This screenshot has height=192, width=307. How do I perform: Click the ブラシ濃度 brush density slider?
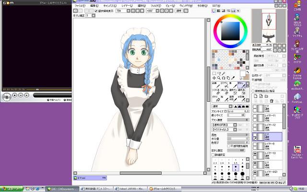(x=238, y=120)
